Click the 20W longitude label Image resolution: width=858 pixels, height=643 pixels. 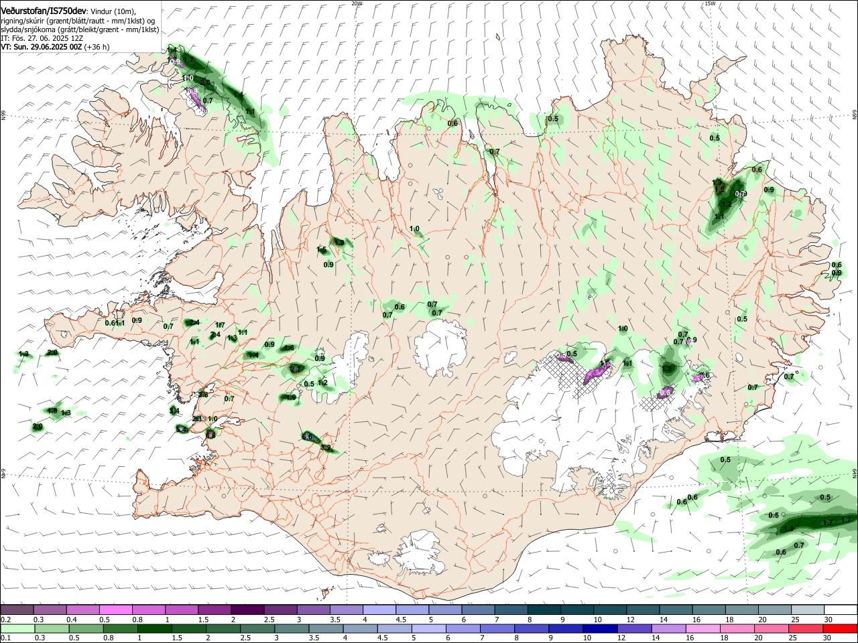coord(357,3)
